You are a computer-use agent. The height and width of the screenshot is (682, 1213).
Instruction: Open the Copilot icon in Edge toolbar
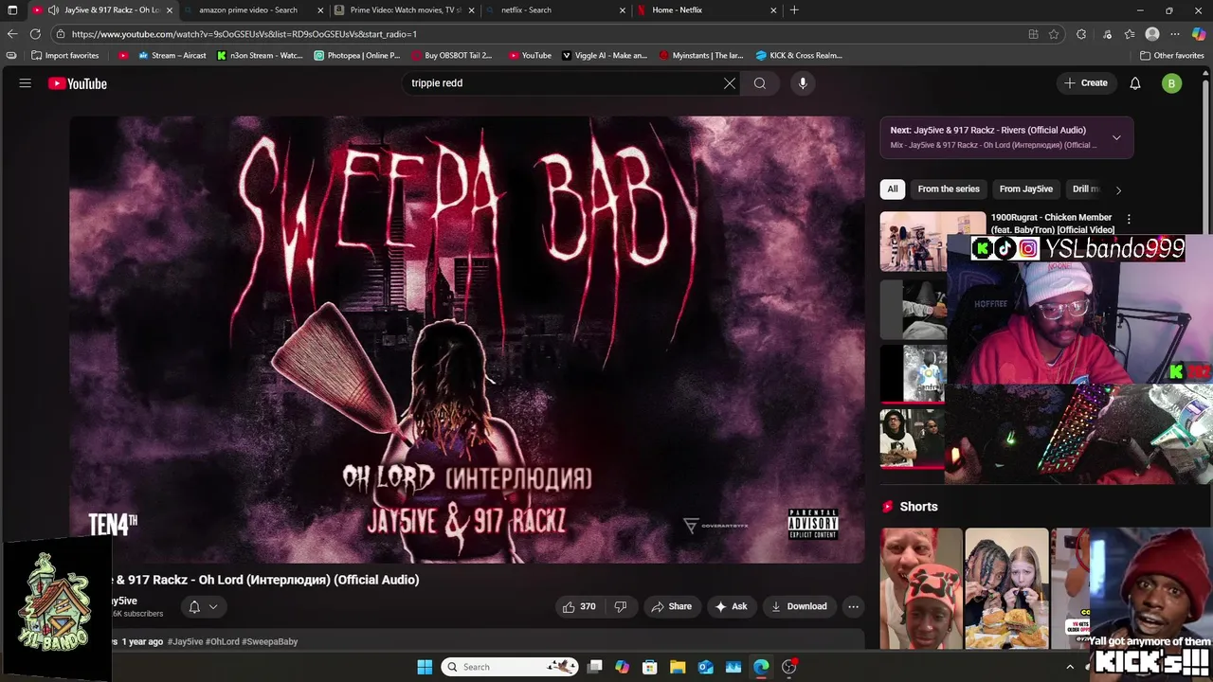[x=1199, y=34]
